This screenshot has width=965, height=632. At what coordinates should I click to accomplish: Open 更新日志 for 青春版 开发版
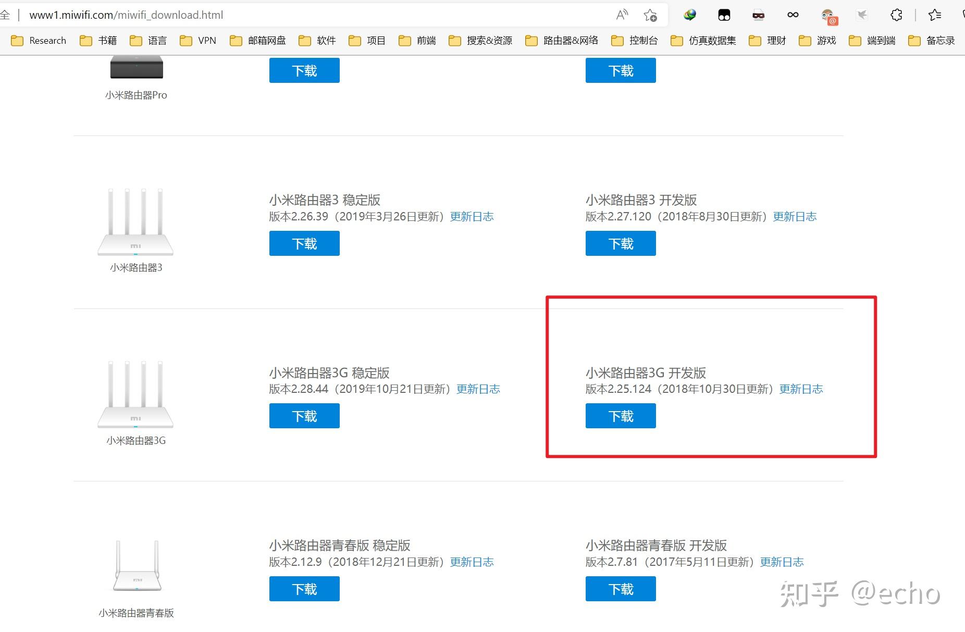coord(782,562)
